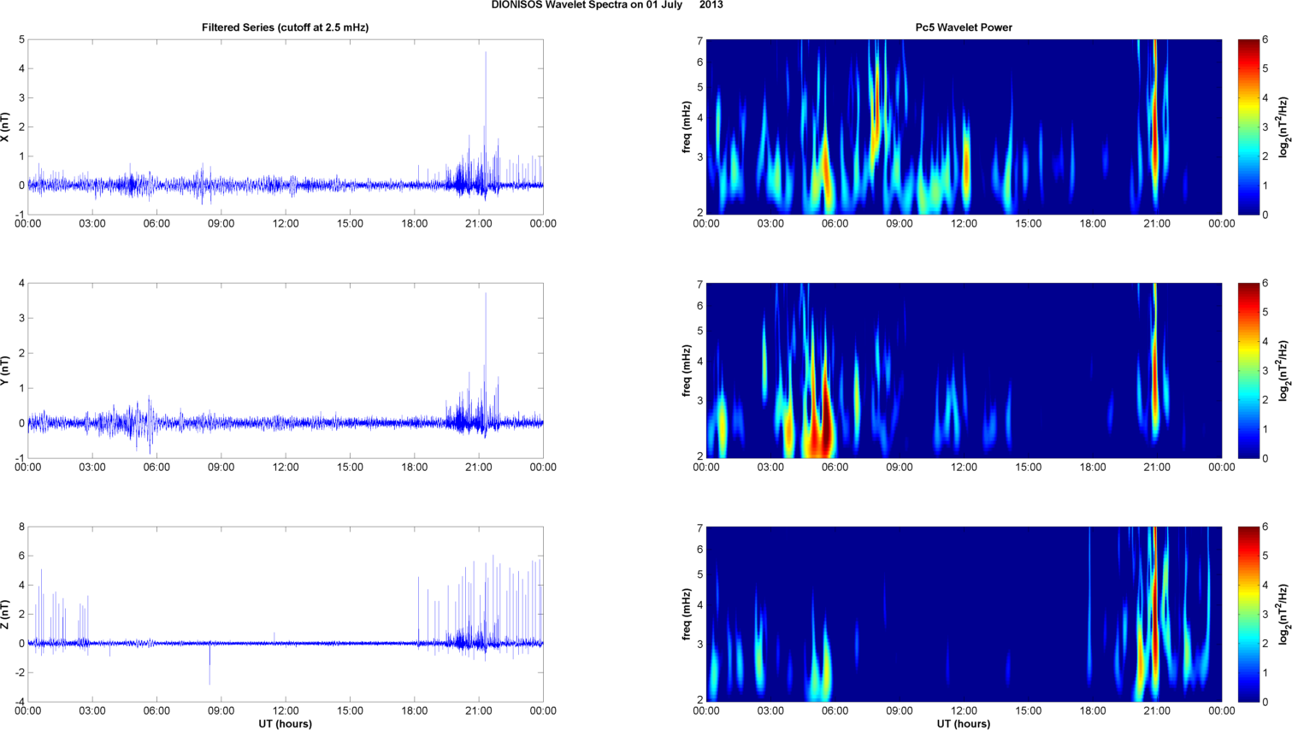Click the top spectrogram's colorbar
Screen dimensions: 1292x730
[x=1248, y=127]
